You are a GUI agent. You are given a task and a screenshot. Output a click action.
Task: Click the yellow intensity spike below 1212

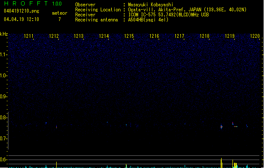pos(56,165)
